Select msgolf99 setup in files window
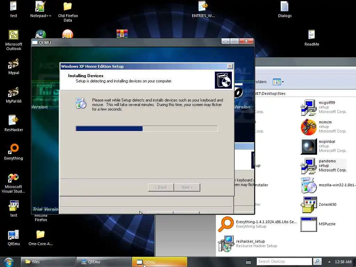This screenshot has height=267, width=356. click(x=324, y=107)
